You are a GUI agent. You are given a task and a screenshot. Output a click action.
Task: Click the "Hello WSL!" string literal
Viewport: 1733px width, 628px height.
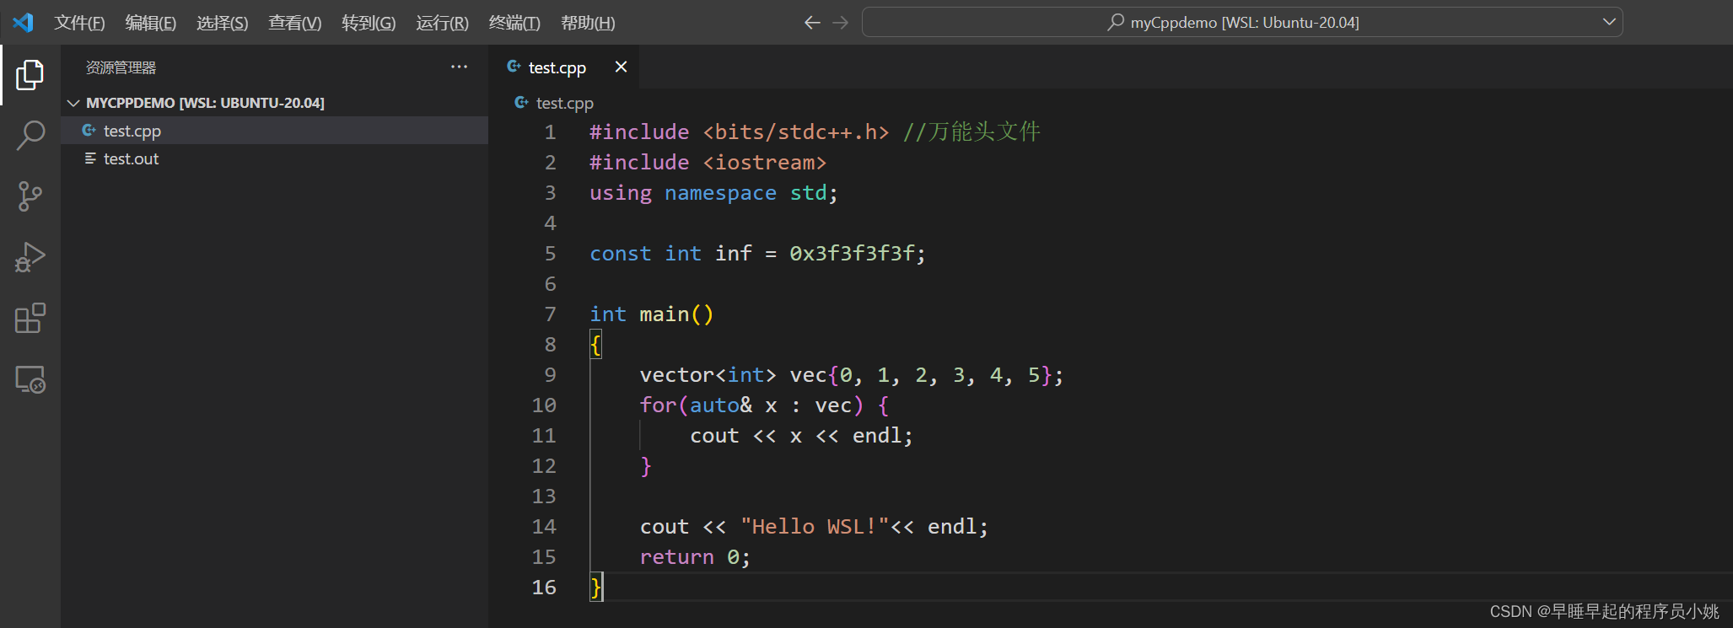815,527
